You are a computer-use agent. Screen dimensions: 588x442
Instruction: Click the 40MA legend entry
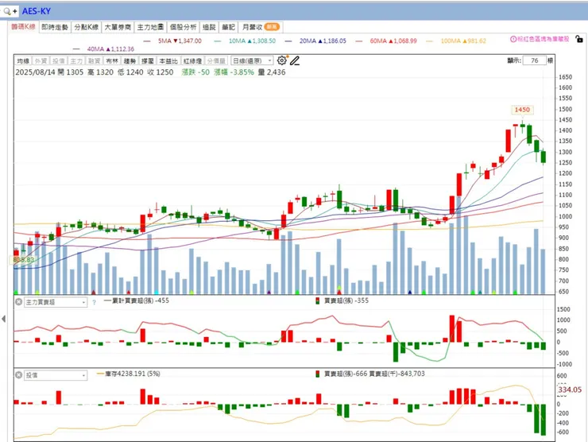tap(103, 49)
